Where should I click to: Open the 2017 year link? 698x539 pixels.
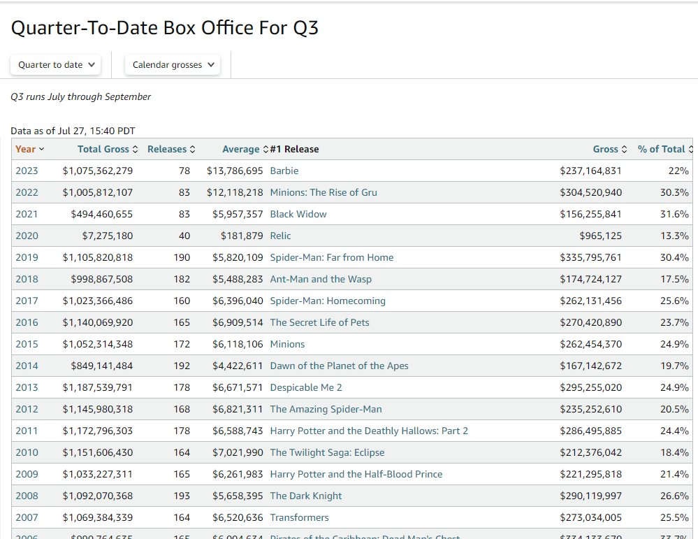coord(27,301)
